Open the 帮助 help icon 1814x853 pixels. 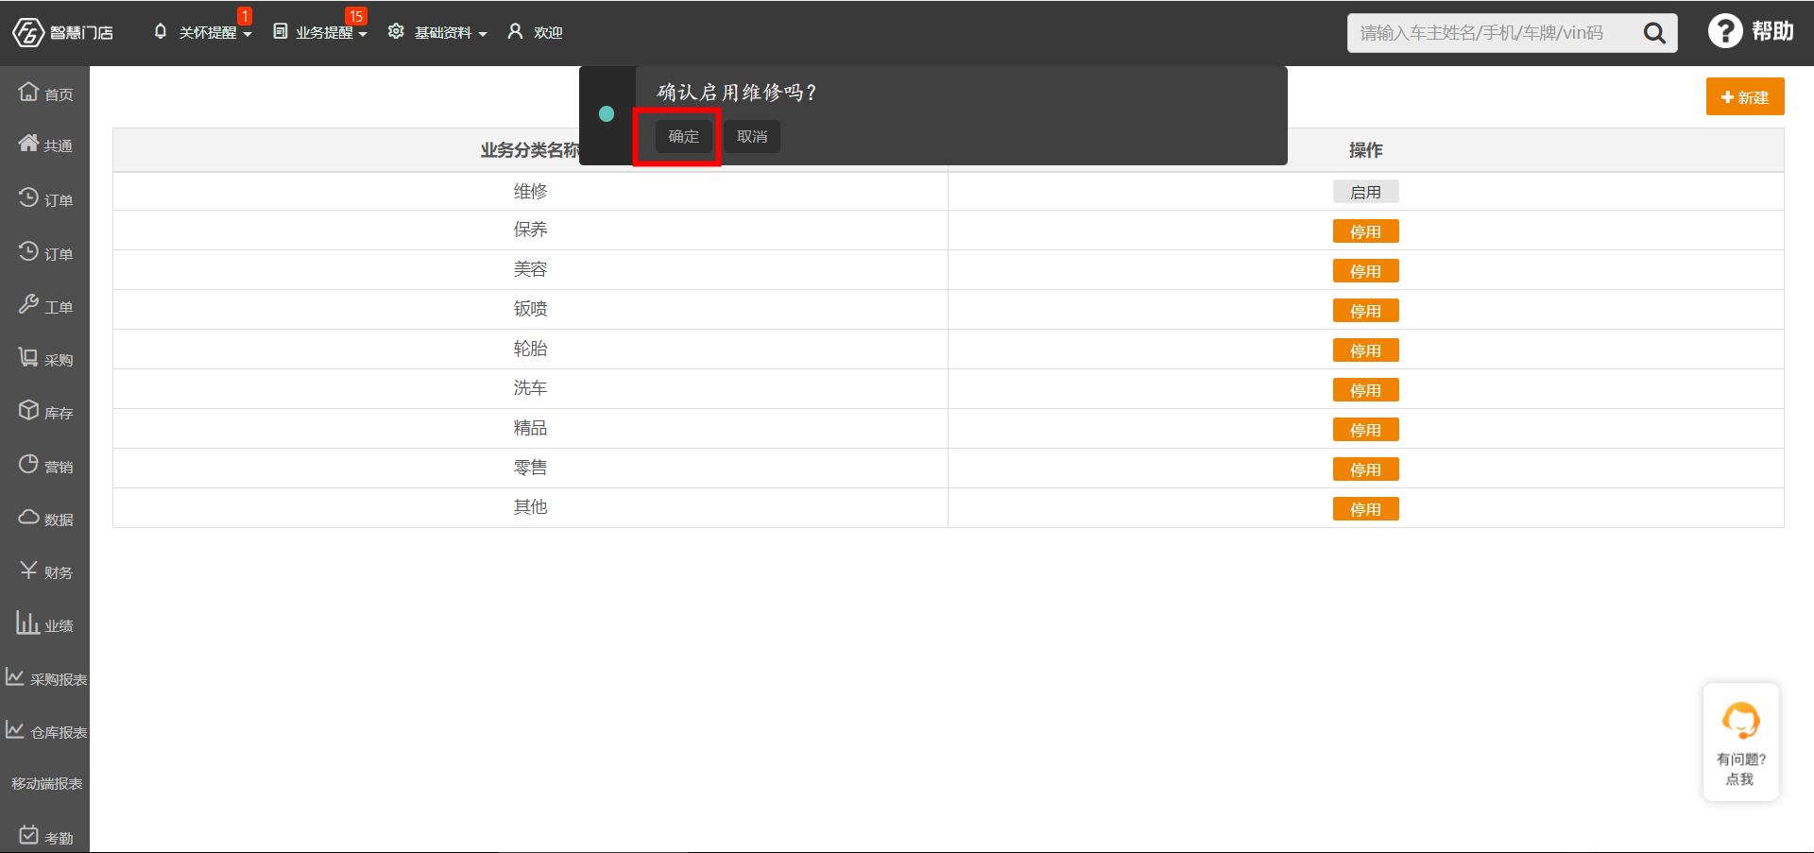[1751, 31]
